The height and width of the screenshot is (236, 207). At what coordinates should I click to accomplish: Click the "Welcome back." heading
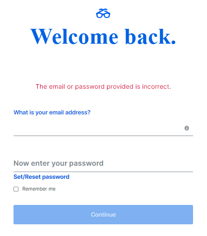103,36
